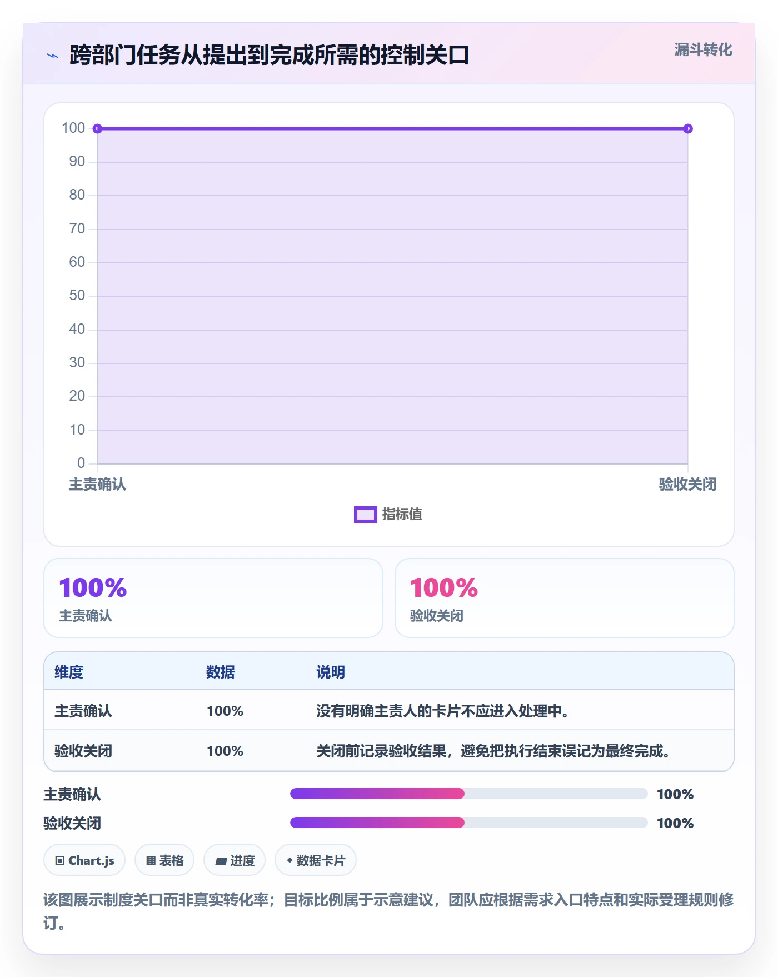Click the 验收关闭 x-axis label under the chart
The height and width of the screenshot is (977, 778).
[688, 485]
